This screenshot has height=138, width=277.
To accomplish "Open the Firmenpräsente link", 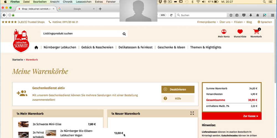I will tap(206, 22).
